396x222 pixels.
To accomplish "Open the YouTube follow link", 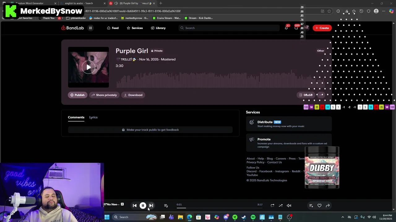I will point(252,175).
